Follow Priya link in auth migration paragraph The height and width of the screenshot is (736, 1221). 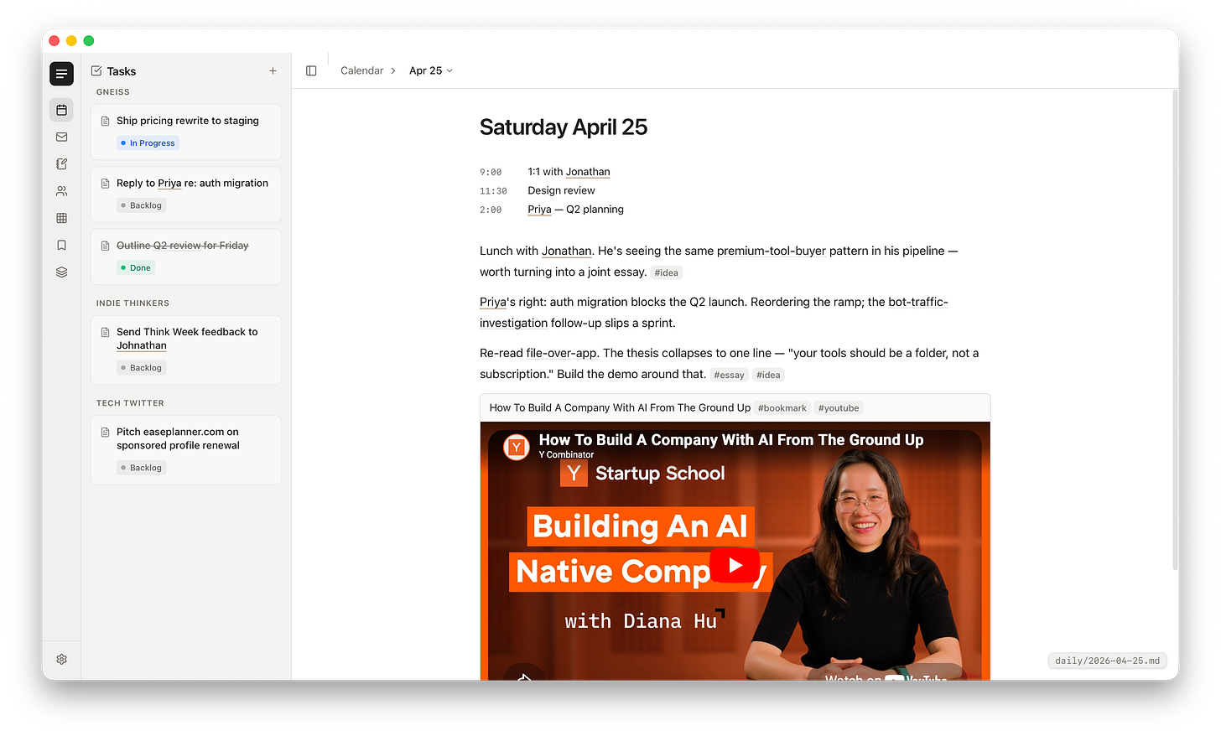click(493, 302)
